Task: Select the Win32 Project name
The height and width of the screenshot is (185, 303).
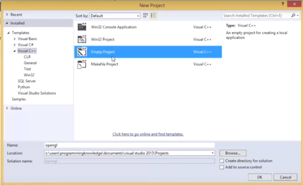Action: pos(102,39)
